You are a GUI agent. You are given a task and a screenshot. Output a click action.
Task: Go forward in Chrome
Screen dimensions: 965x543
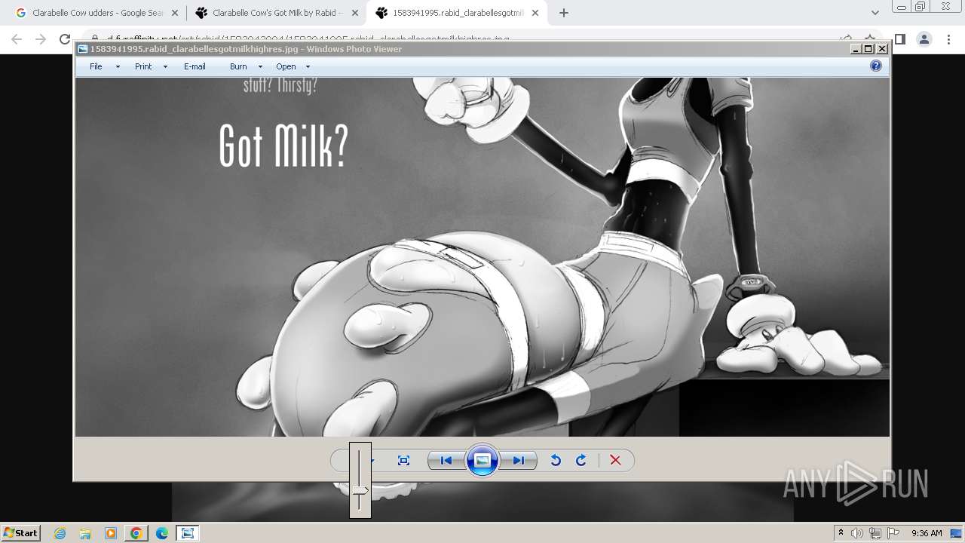[x=41, y=39]
